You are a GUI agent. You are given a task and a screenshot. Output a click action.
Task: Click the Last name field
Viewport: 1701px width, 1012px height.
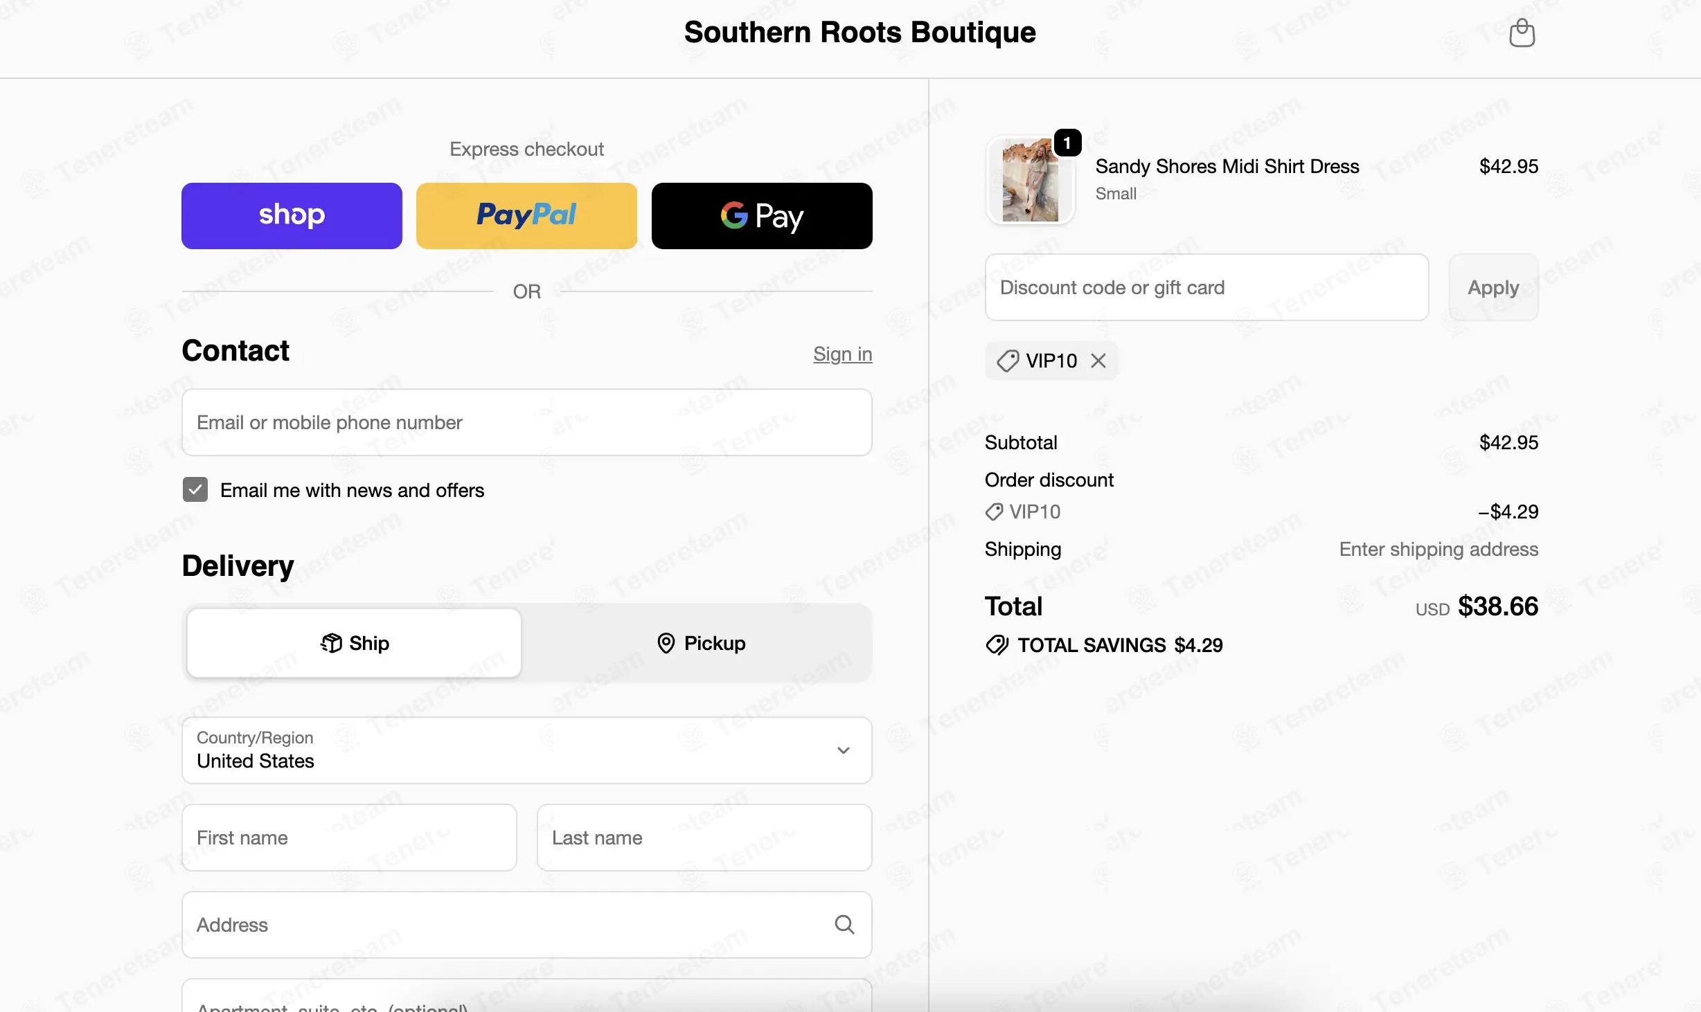pyautogui.click(x=704, y=838)
